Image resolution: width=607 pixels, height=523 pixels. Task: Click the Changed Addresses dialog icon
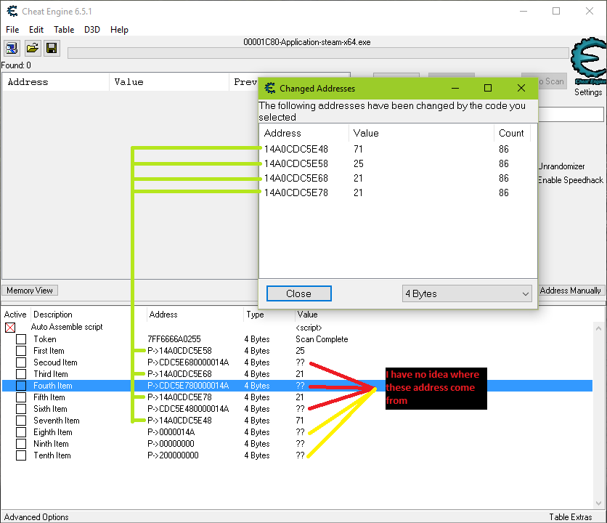coord(270,89)
